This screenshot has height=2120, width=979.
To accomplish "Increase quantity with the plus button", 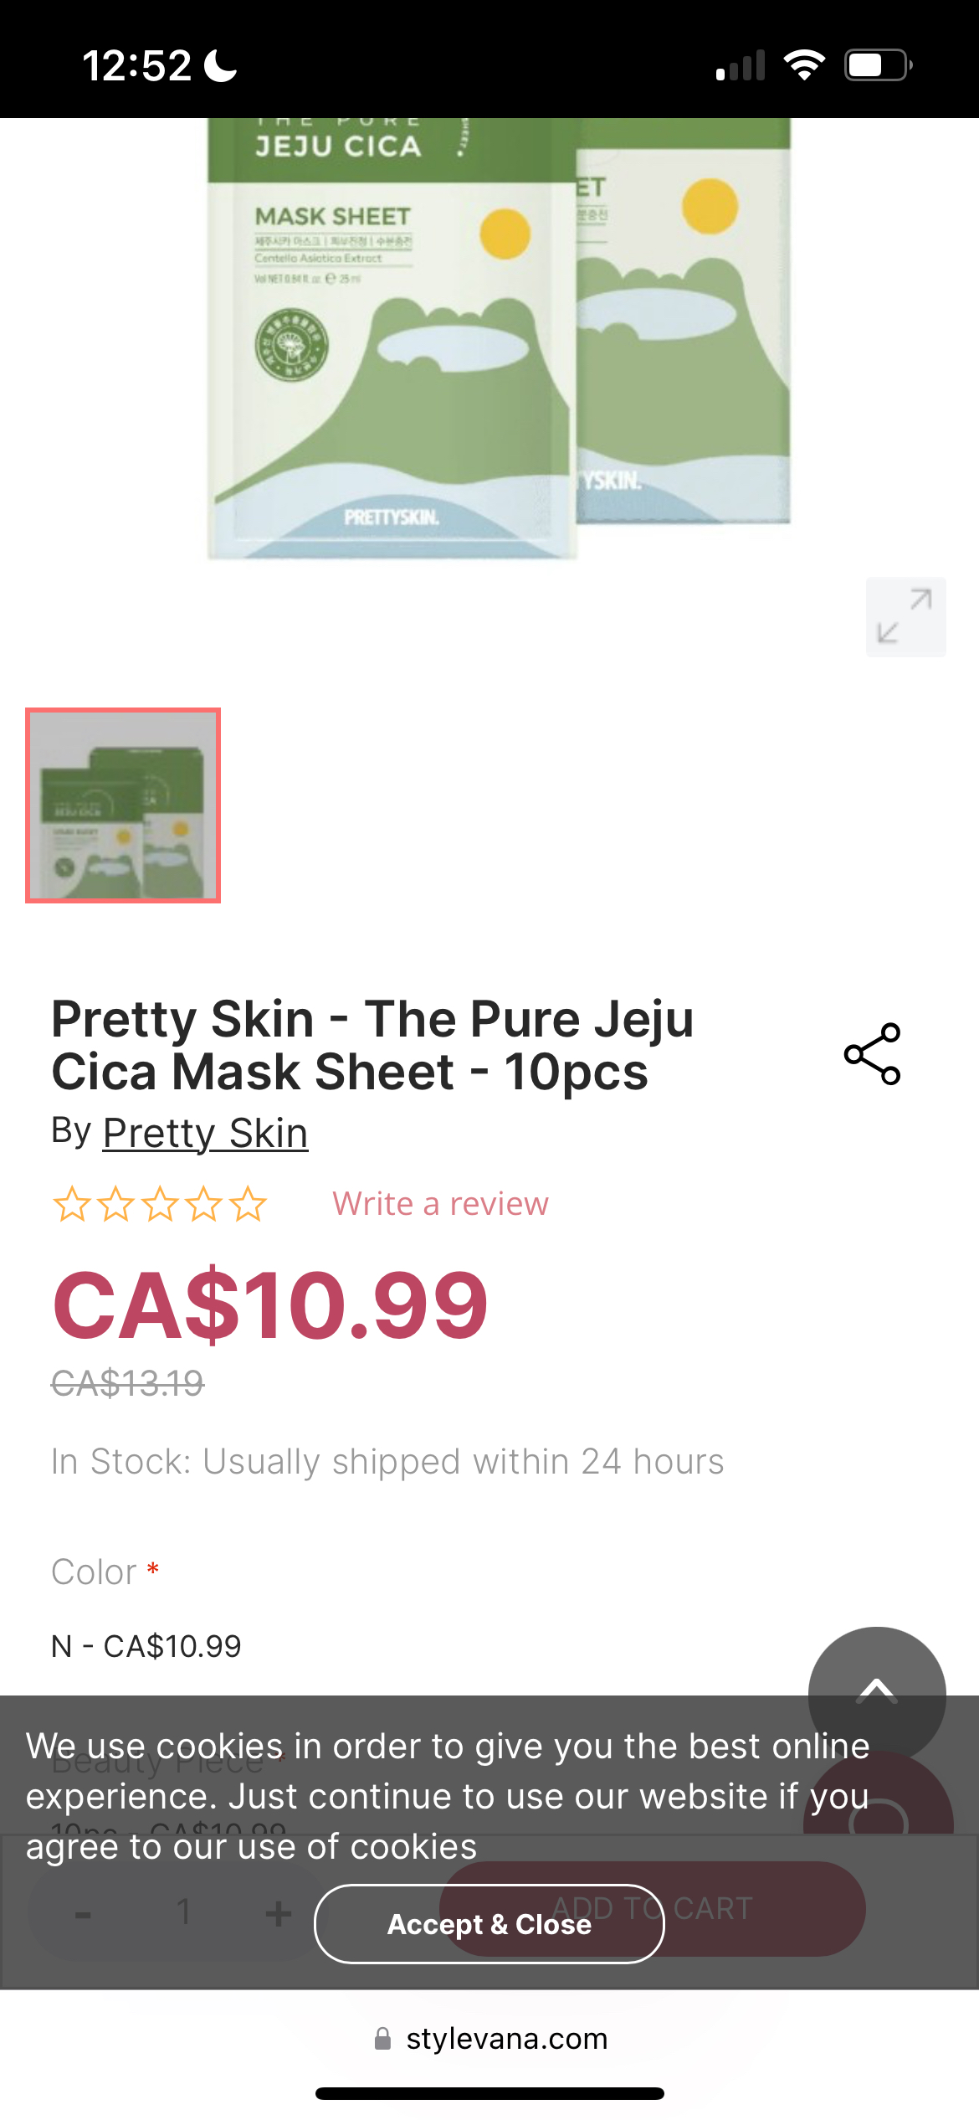I will 278,1913.
